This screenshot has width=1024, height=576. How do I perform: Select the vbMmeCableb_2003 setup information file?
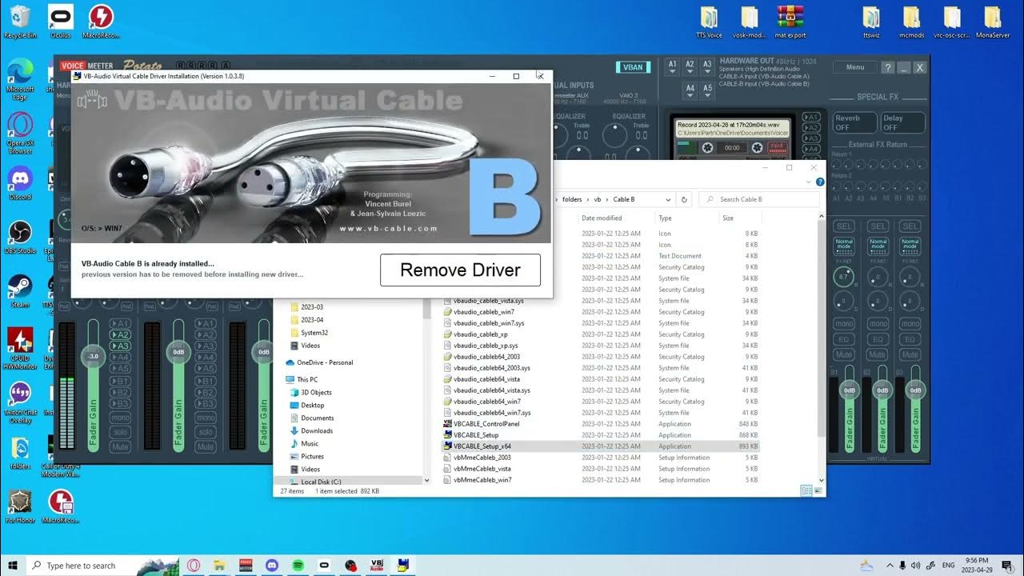(600, 458)
